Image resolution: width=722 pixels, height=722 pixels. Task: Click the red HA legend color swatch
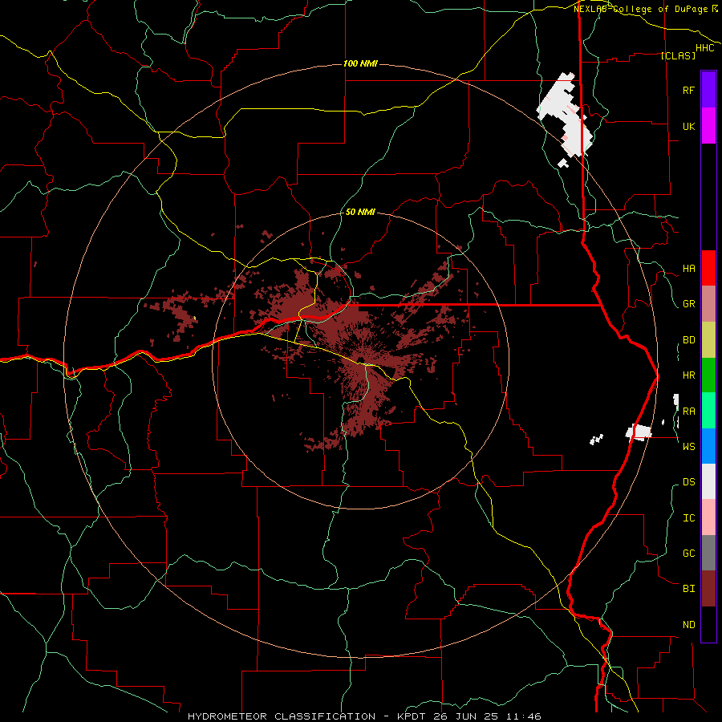pyautogui.click(x=708, y=268)
